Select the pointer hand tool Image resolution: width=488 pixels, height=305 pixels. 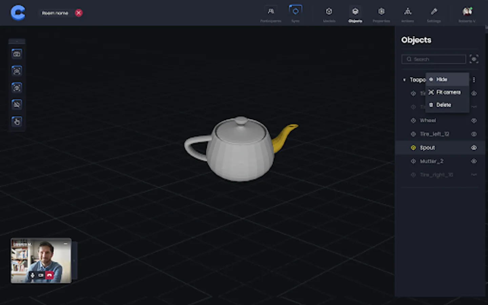[x=17, y=121]
